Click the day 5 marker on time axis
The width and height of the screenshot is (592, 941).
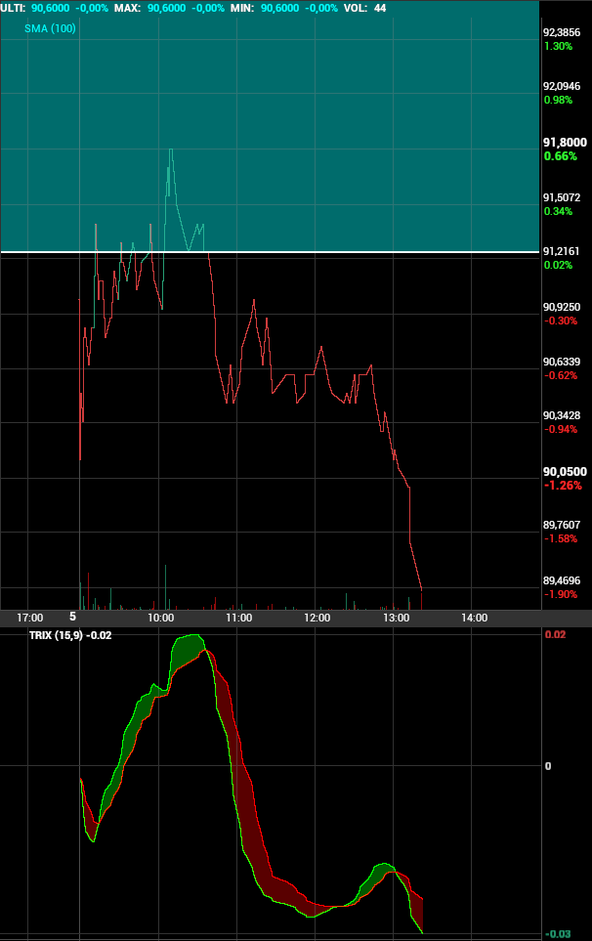[72, 617]
